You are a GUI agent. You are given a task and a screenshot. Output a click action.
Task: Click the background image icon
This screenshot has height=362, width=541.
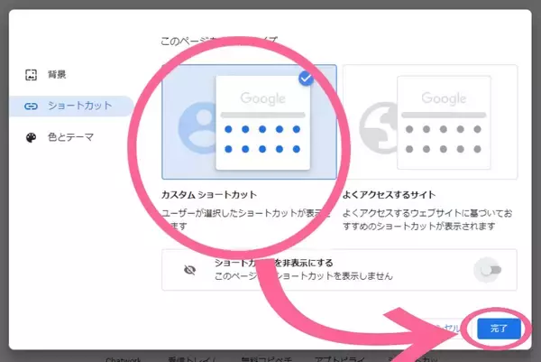pos(31,75)
